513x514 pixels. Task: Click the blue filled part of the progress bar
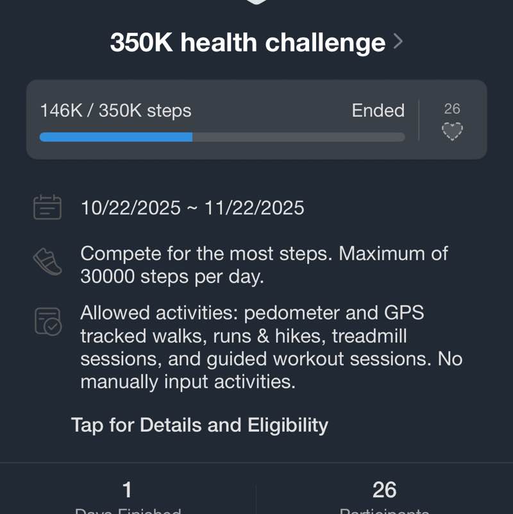(x=115, y=137)
